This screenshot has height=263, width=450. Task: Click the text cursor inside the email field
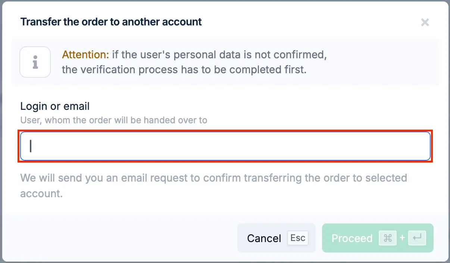(x=31, y=146)
